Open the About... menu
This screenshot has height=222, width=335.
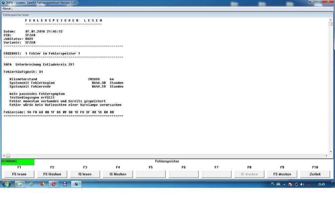tap(7, 8)
